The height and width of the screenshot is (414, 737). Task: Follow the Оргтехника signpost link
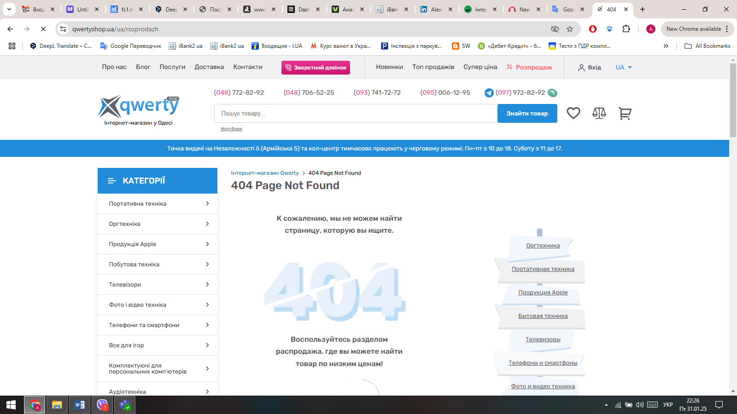coord(543,246)
